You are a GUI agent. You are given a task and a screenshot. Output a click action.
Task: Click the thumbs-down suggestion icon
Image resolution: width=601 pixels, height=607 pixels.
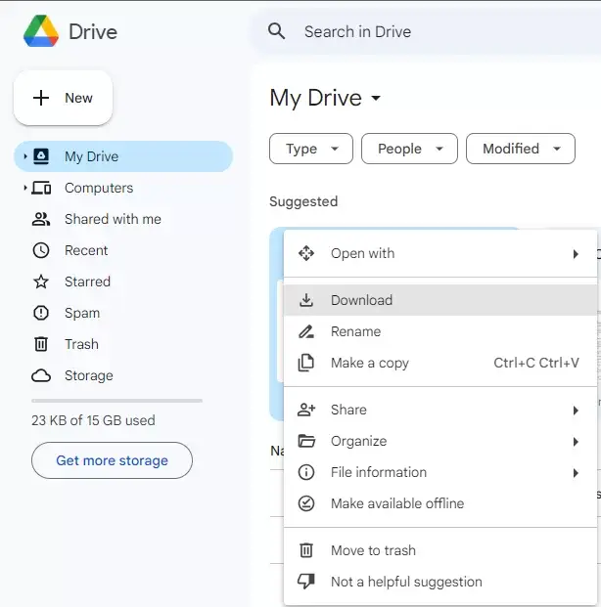pyautogui.click(x=306, y=582)
